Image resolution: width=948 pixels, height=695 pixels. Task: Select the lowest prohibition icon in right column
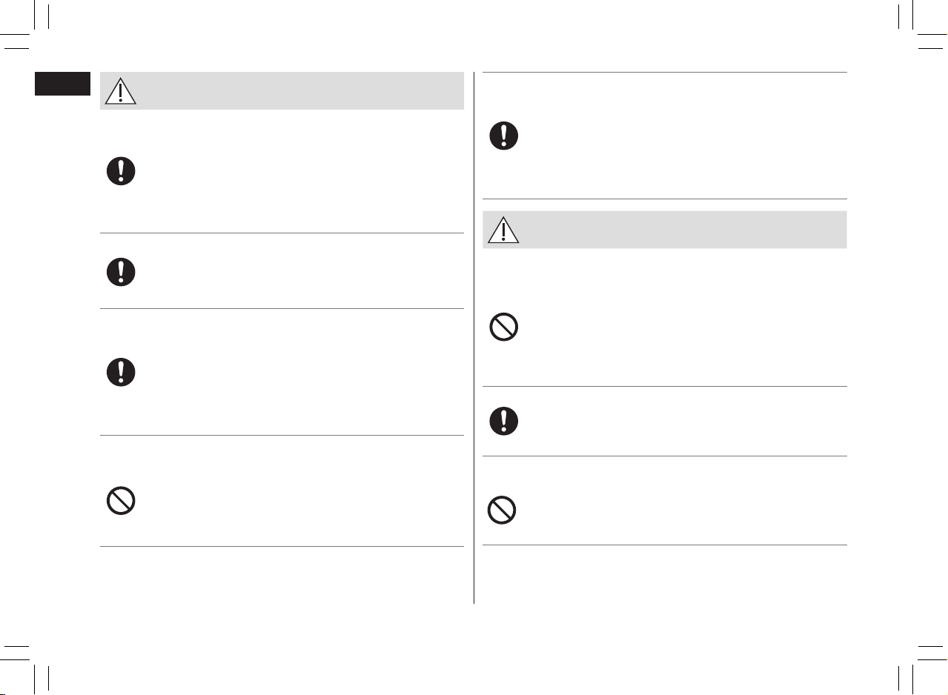[x=503, y=511]
